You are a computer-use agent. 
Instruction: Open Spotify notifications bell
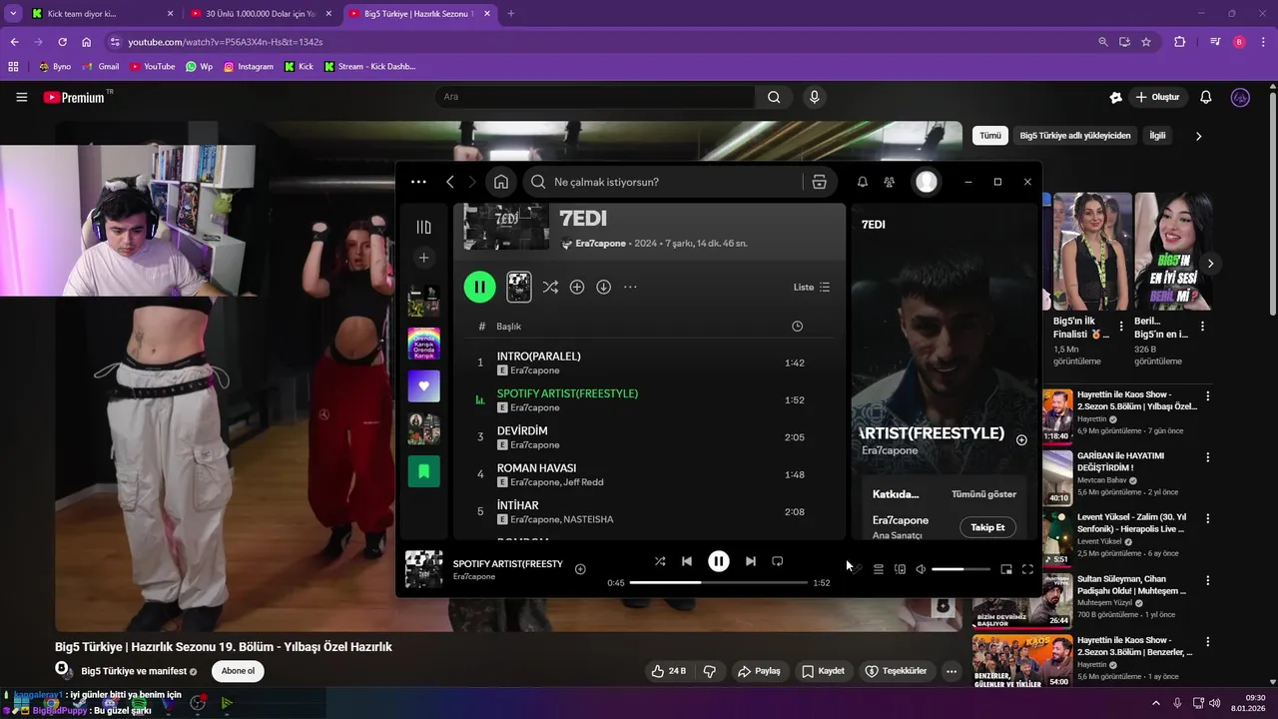pos(863,182)
